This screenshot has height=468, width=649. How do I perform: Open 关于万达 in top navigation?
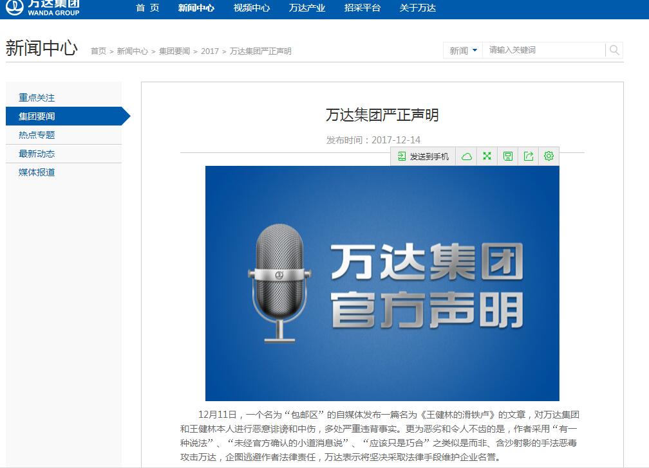click(418, 8)
